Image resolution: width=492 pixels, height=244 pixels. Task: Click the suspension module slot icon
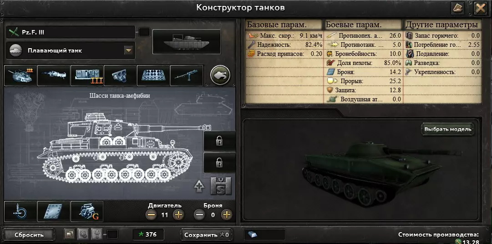click(20, 211)
